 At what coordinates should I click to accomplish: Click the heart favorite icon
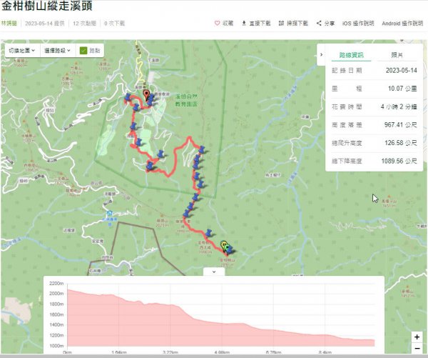click(218, 24)
